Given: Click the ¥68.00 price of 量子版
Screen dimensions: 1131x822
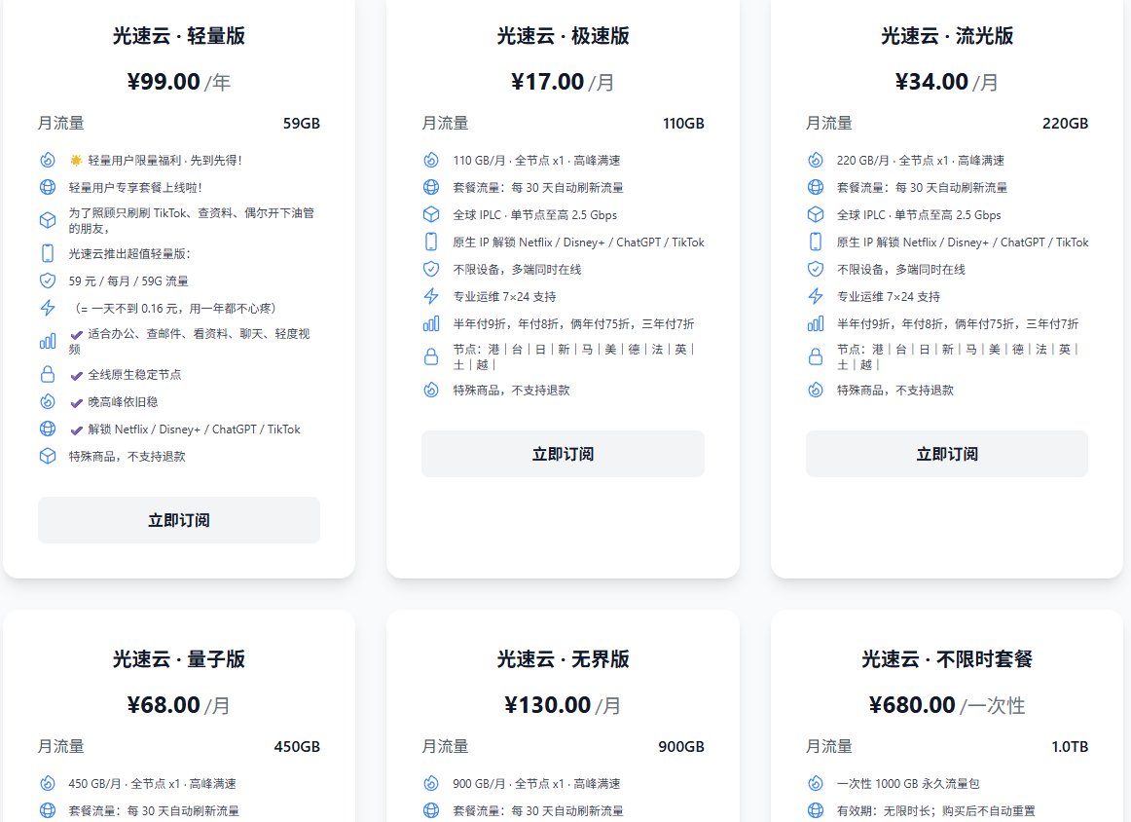Looking at the screenshot, I should pyautogui.click(x=164, y=705).
